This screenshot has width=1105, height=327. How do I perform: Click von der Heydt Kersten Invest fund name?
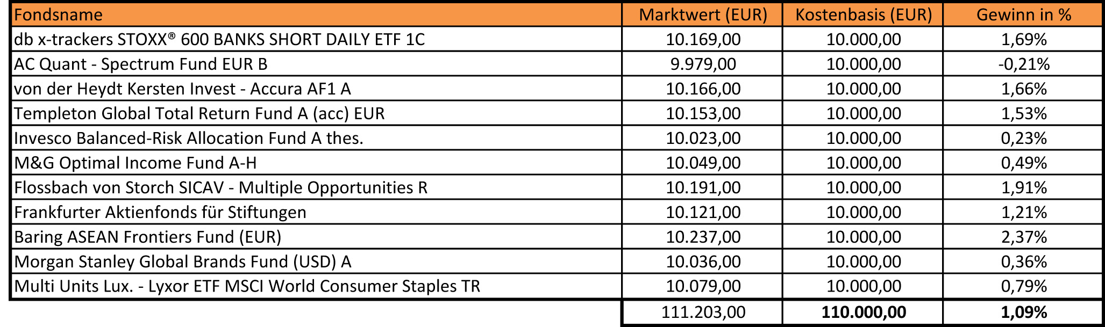[x=182, y=89]
